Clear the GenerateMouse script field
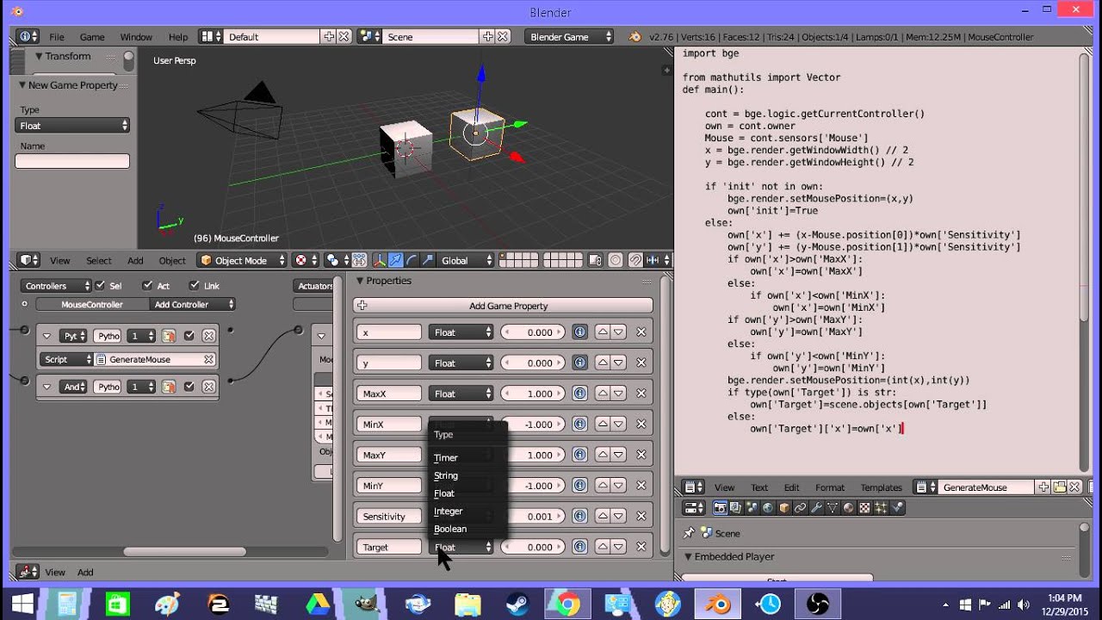This screenshot has height=620, width=1102. pyautogui.click(x=208, y=359)
